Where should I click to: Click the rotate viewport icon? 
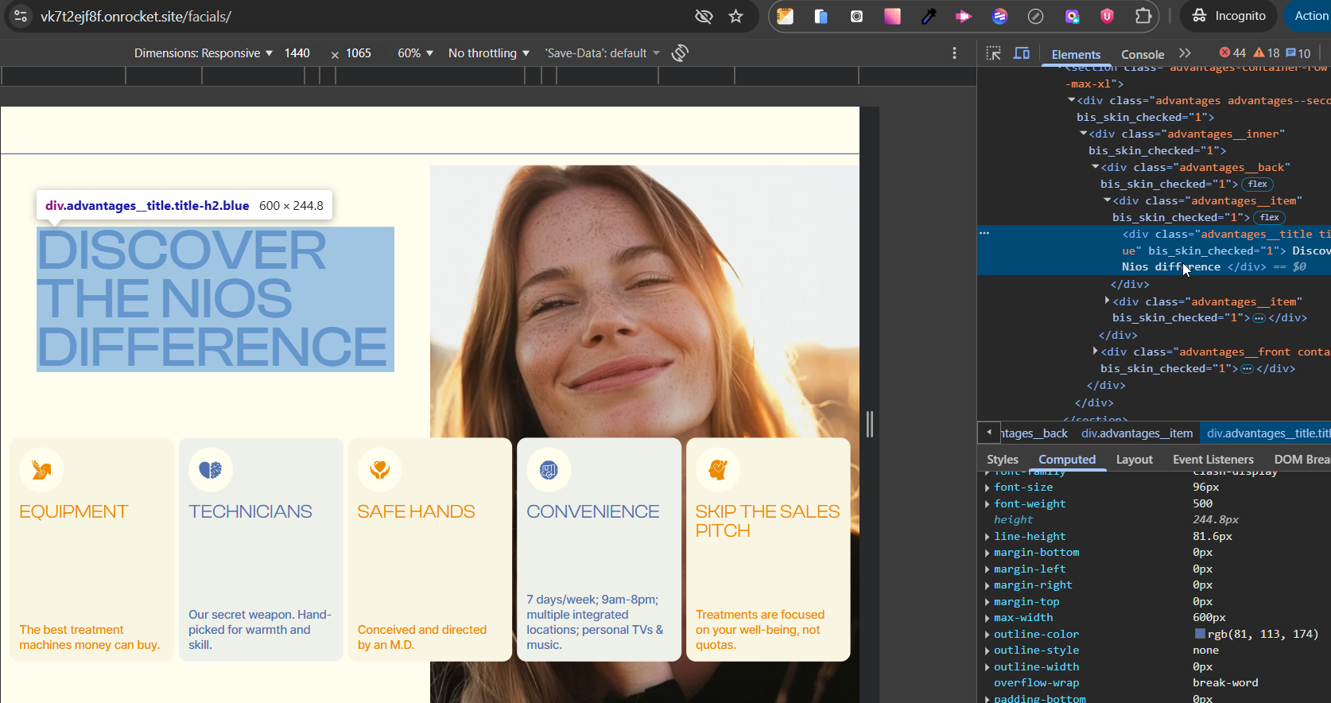[680, 53]
